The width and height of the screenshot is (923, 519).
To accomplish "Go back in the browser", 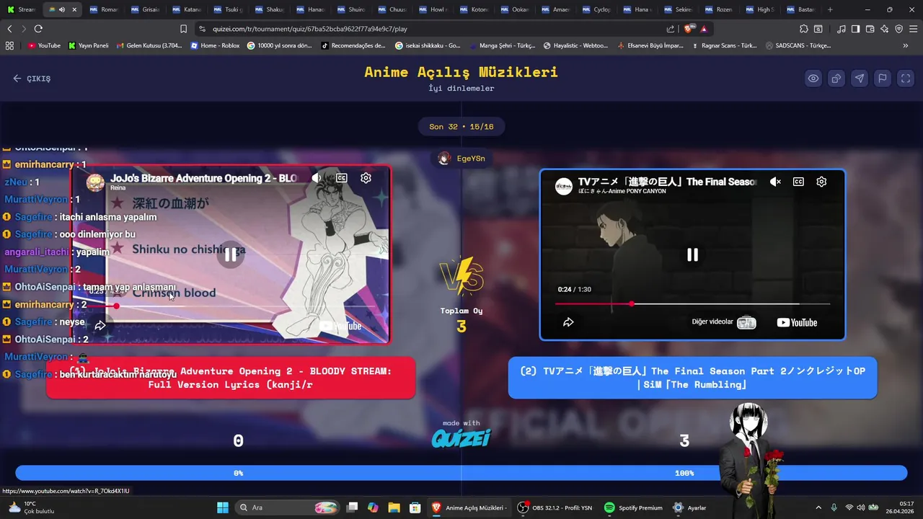I will (x=9, y=29).
